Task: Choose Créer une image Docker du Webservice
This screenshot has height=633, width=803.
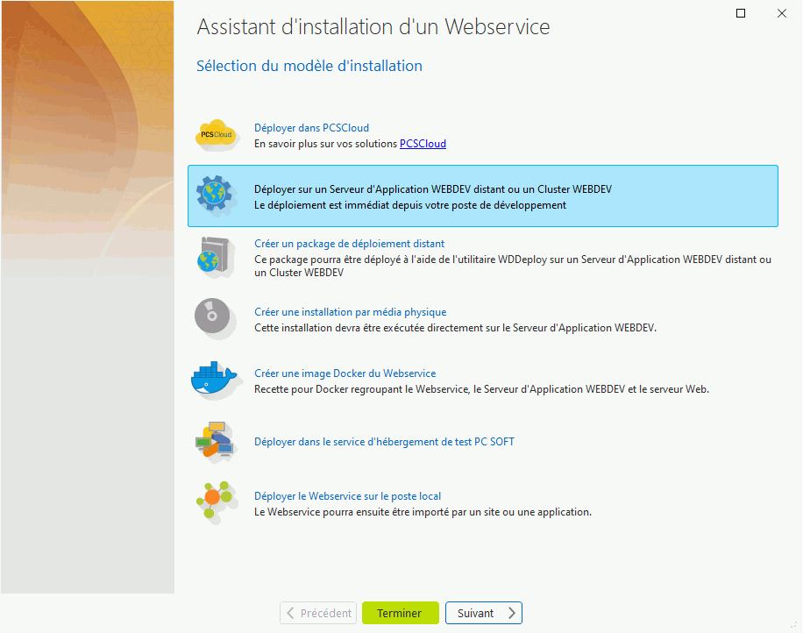Action: point(345,373)
